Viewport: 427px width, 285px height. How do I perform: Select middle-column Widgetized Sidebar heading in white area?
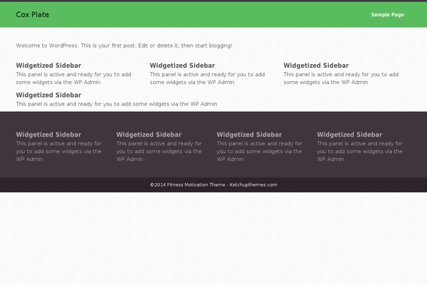(182, 66)
